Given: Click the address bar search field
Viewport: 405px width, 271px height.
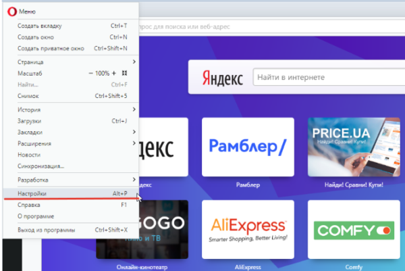Looking at the screenshot, I should point(271,26).
